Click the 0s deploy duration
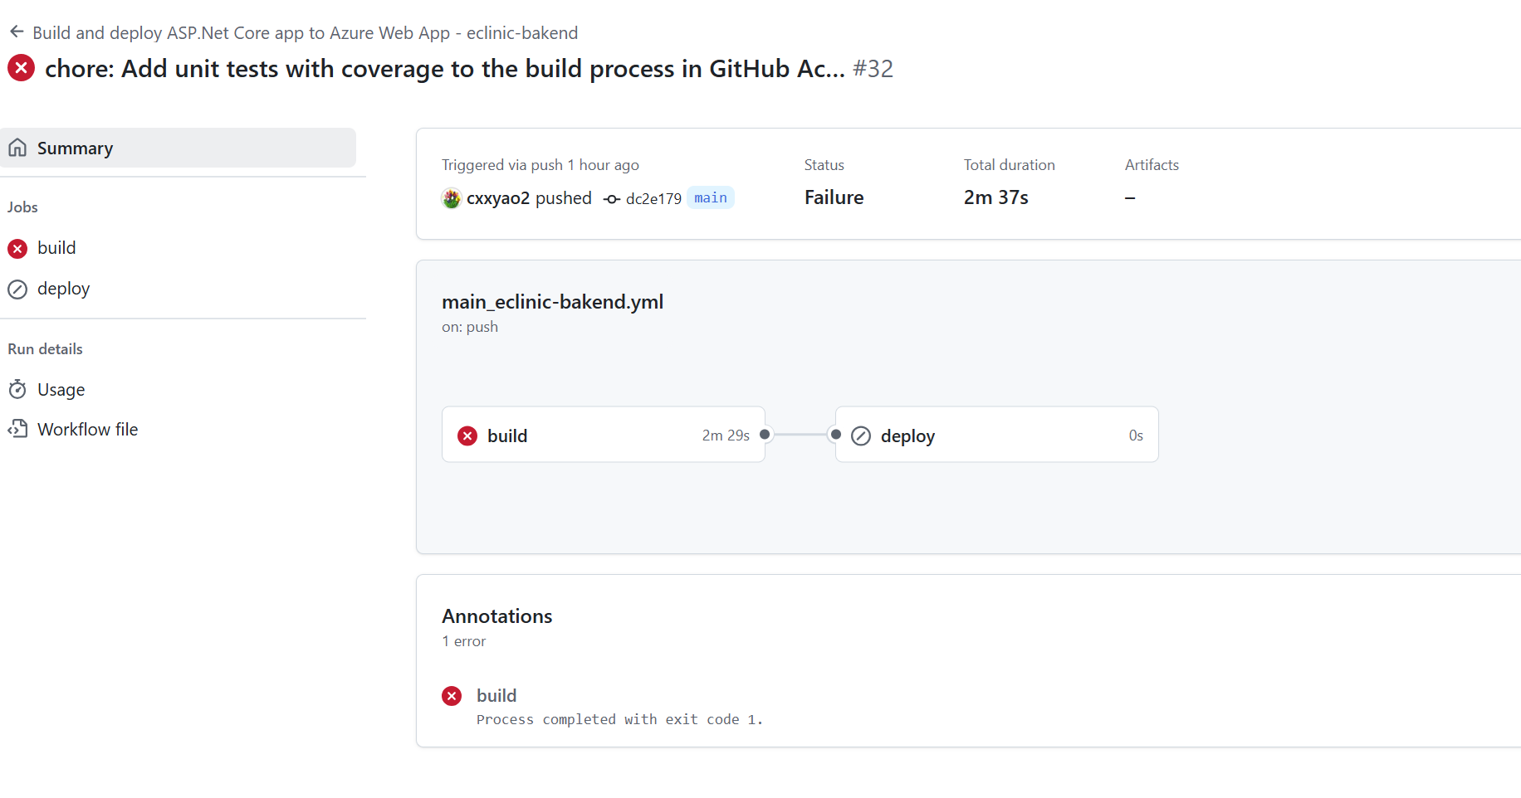This screenshot has width=1521, height=798. 1136,435
